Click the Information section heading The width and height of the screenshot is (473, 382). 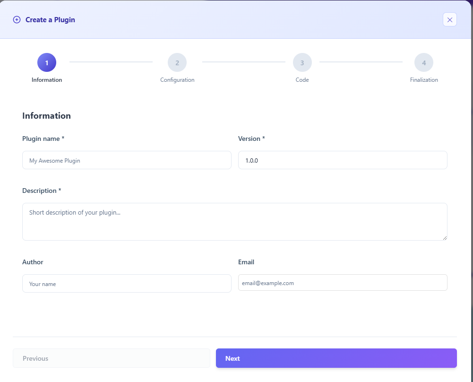[x=46, y=115]
